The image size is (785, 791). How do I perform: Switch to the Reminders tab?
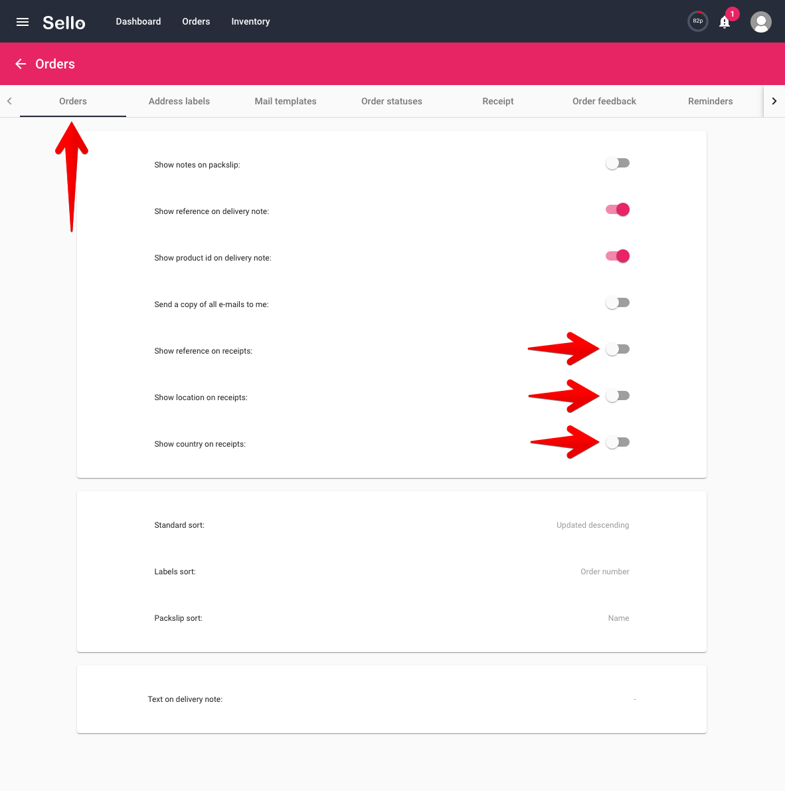click(x=711, y=101)
